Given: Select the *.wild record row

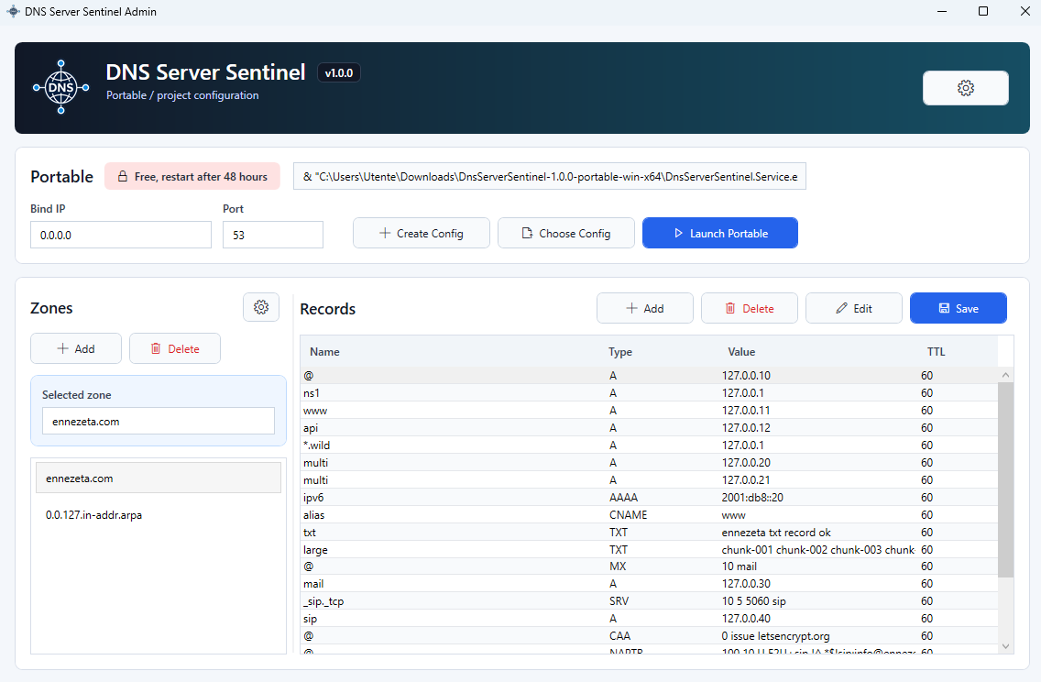Looking at the screenshot, I should [649, 445].
